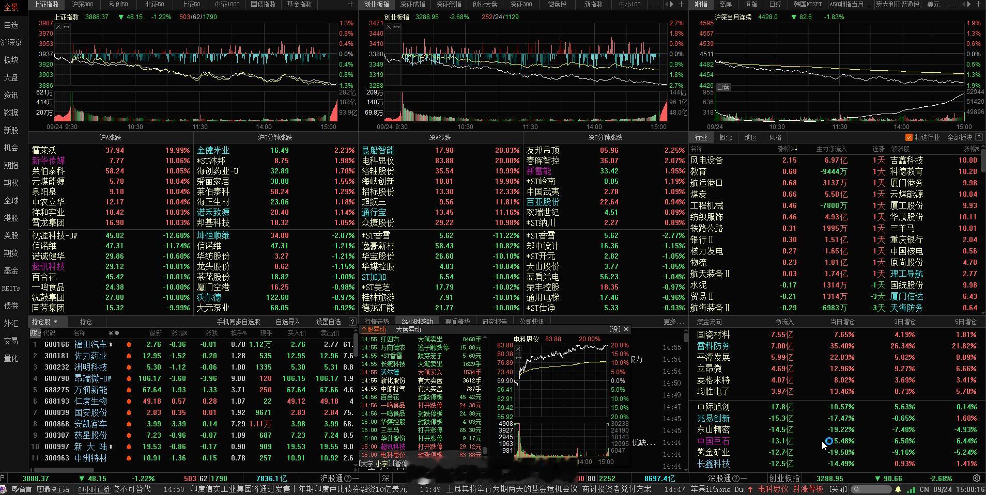Click the 电科思仪 封涨停板 alert text
This screenshot has width=986, height=495.
tap(791, 489)
